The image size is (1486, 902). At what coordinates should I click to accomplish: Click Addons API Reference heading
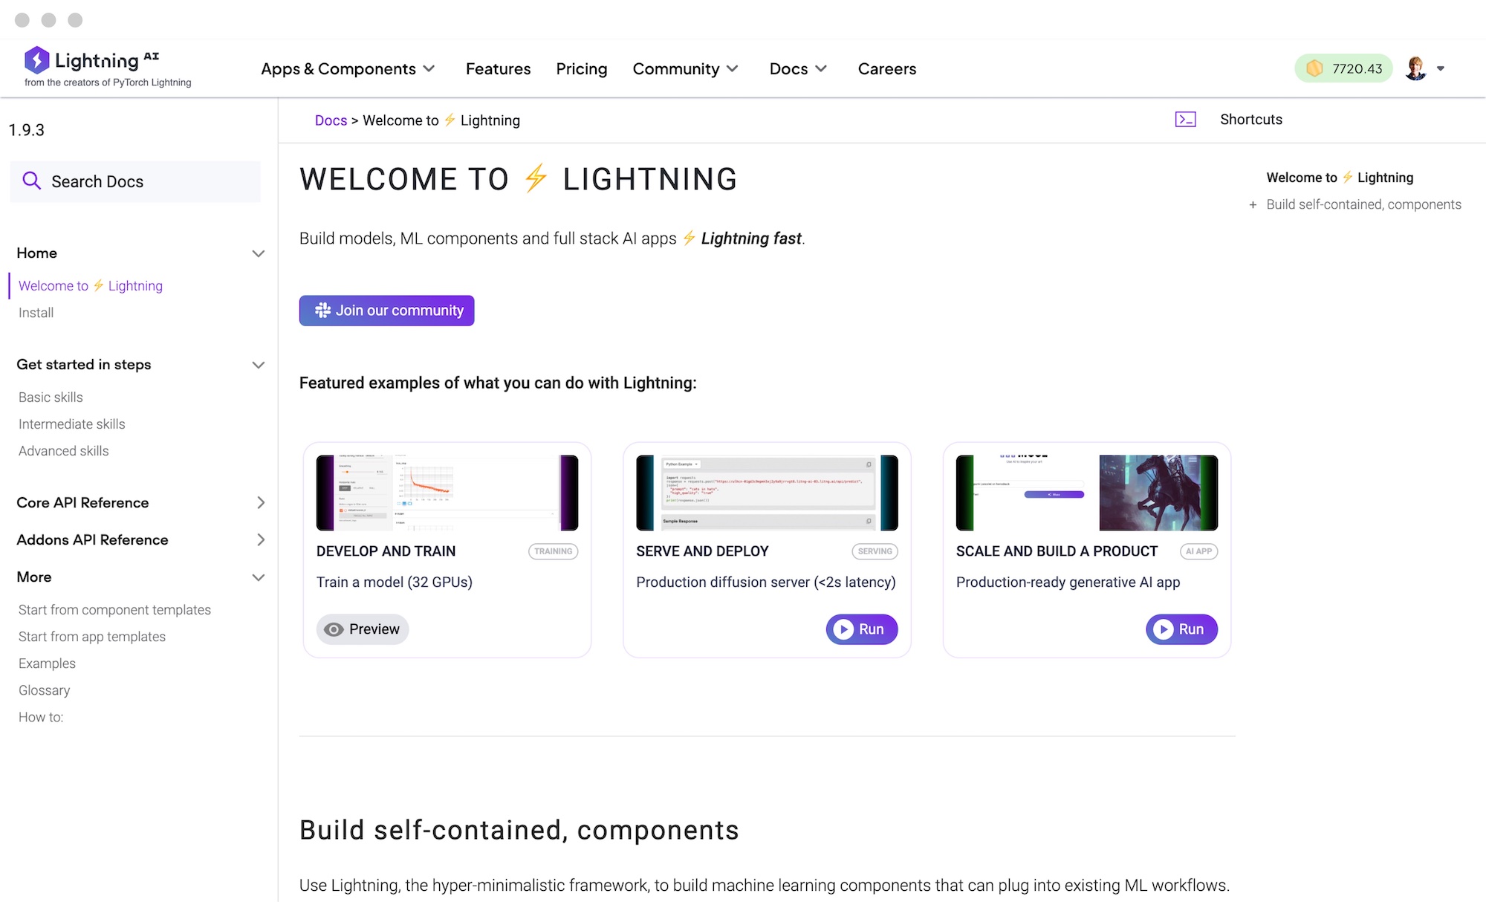point(92,540)
